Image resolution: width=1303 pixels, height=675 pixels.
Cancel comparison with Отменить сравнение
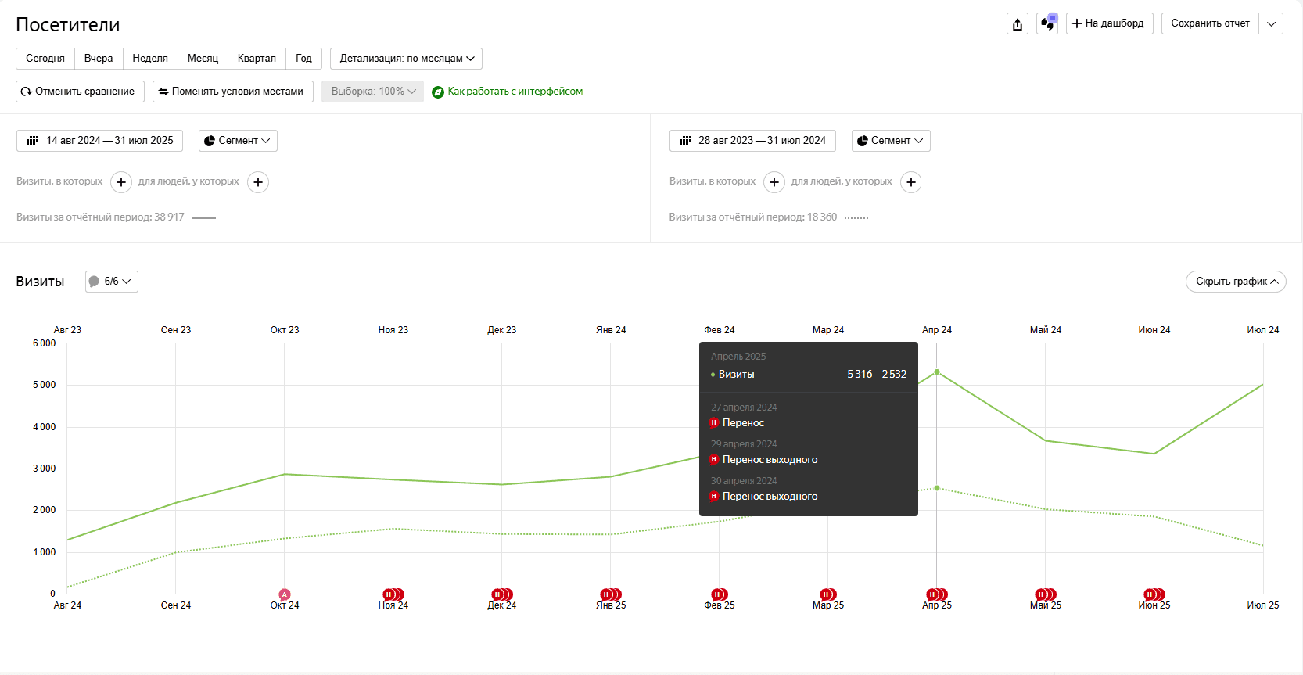tap(80, 92)
